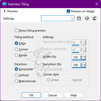Viewport: 101px width, 101px height.
Task: Click the OK button
Action: (x=31, y=95)
